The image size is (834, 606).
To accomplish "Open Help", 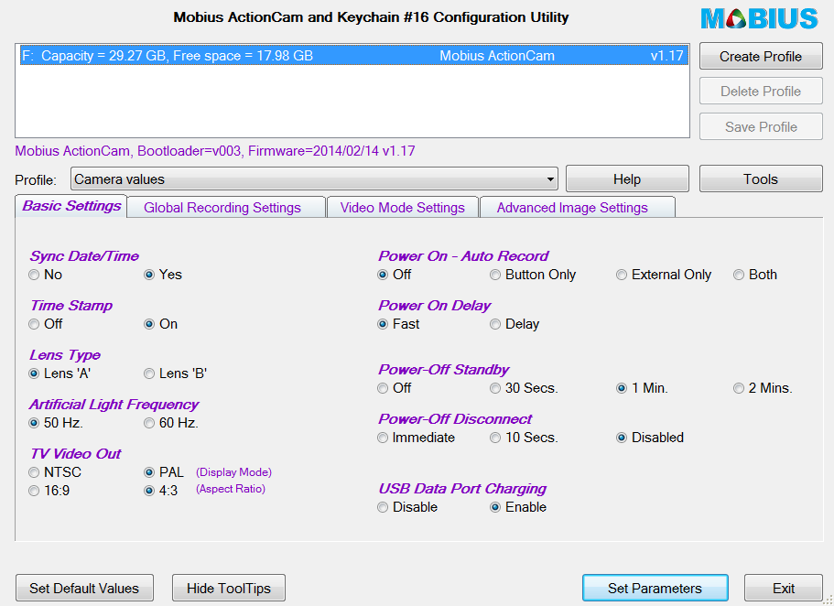I will (x=627, y=179).
